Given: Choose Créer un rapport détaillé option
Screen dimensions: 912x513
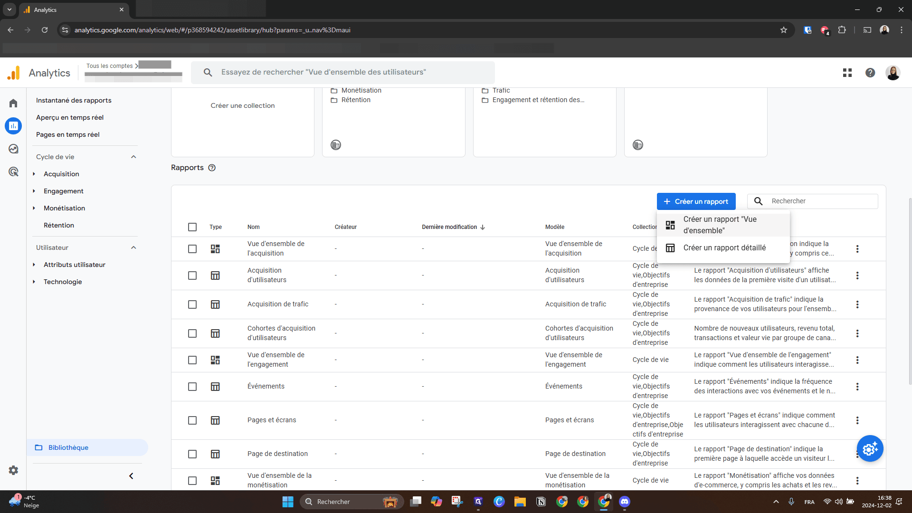Looking at the screenshot, I should 723,248.
